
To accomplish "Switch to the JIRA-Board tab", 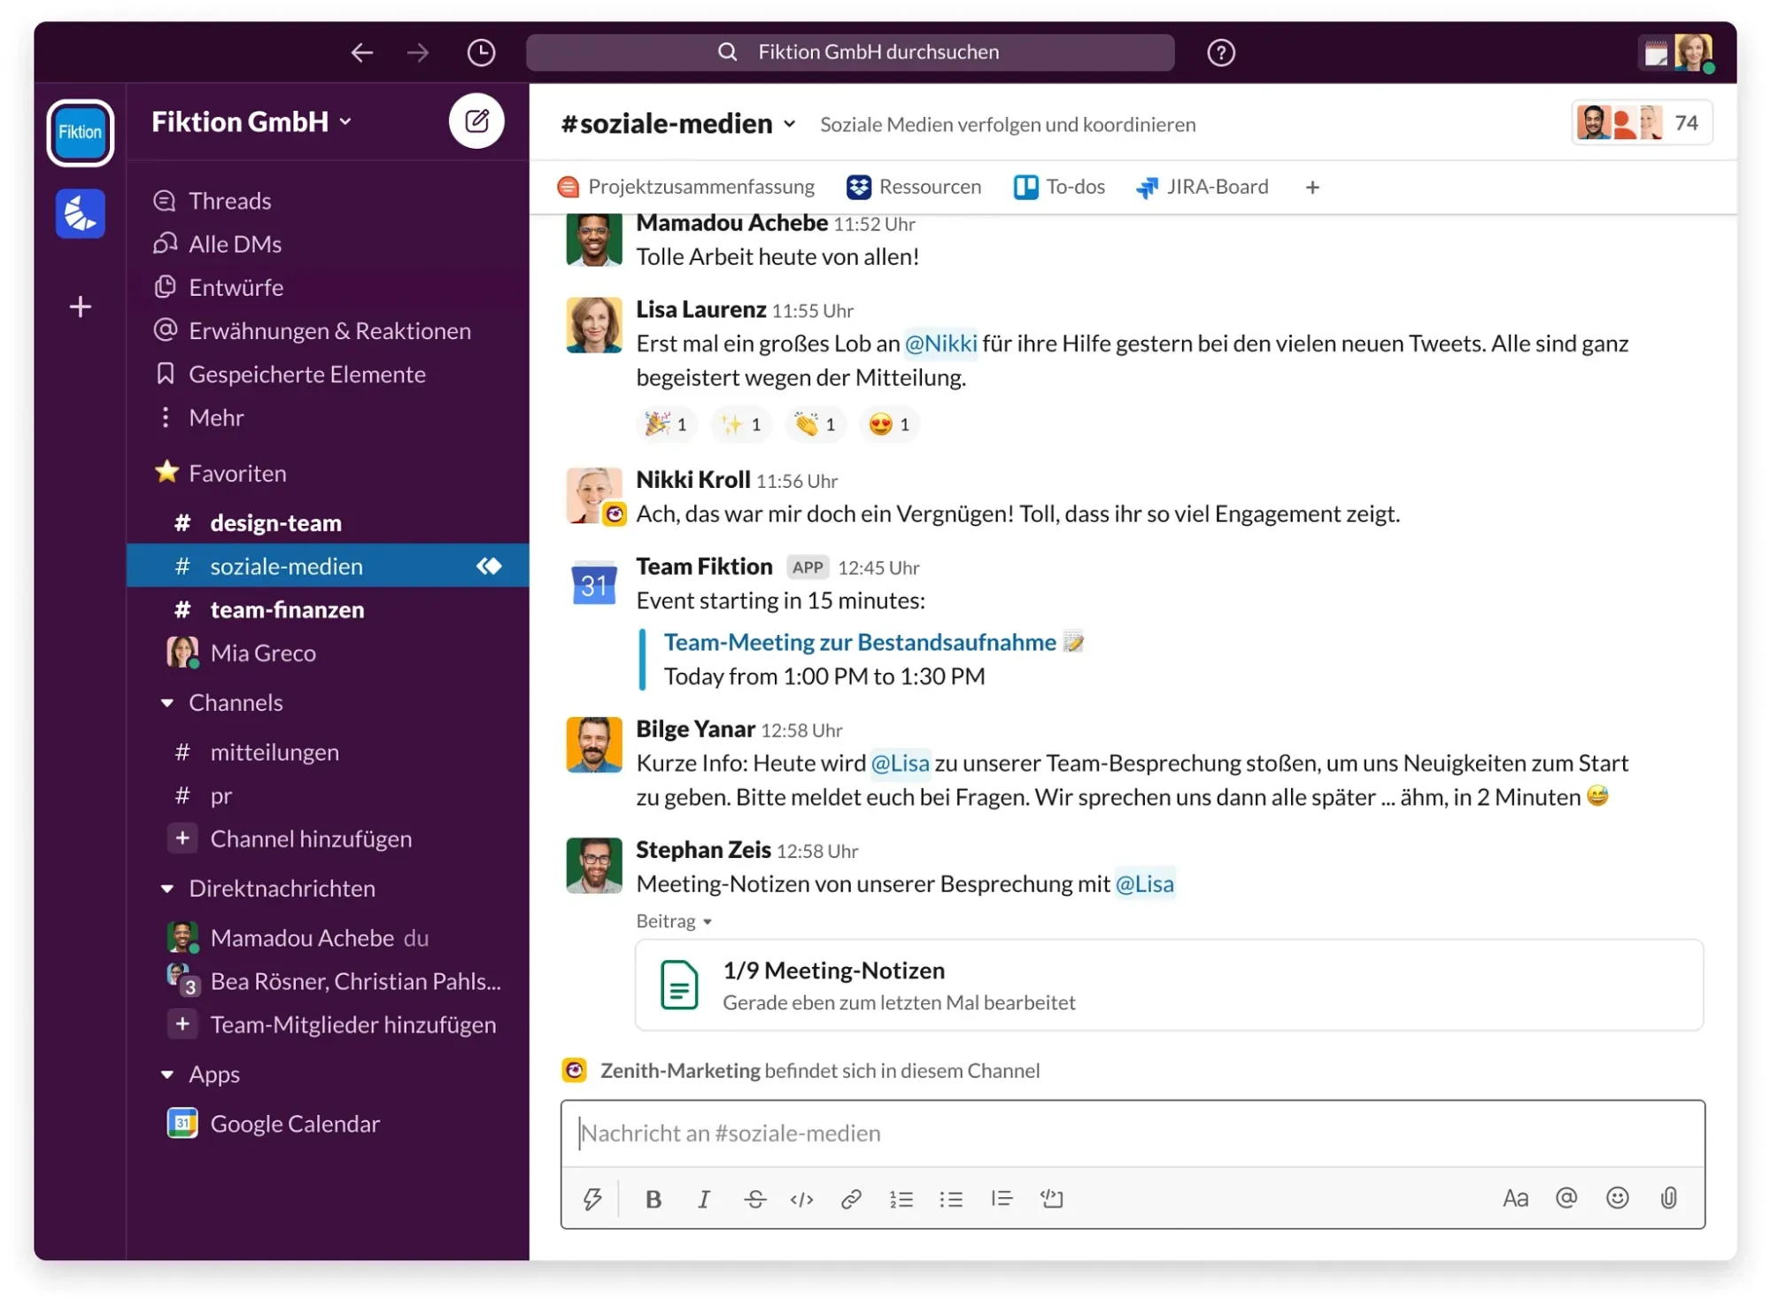I will click(1202, 187).
